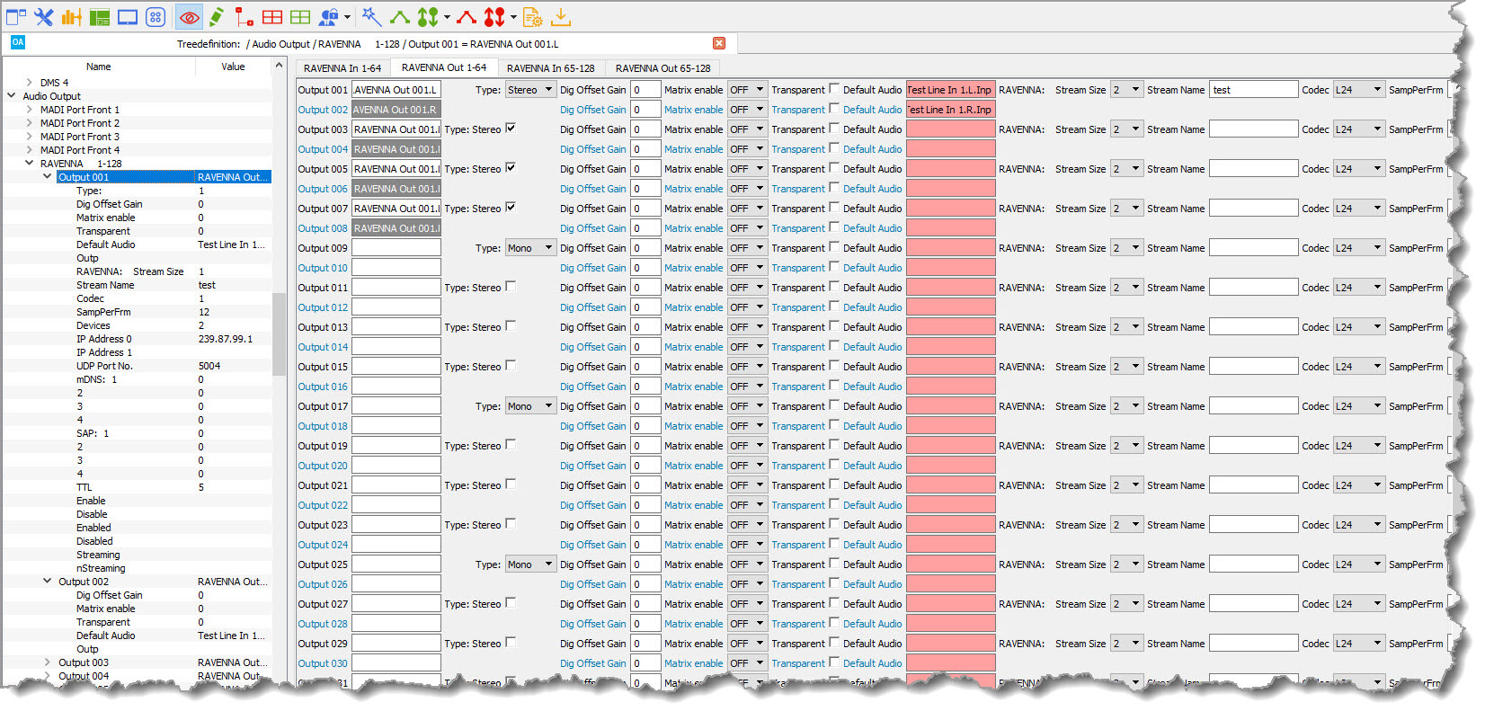Click the orange download arrow icon

click(560, 17)
